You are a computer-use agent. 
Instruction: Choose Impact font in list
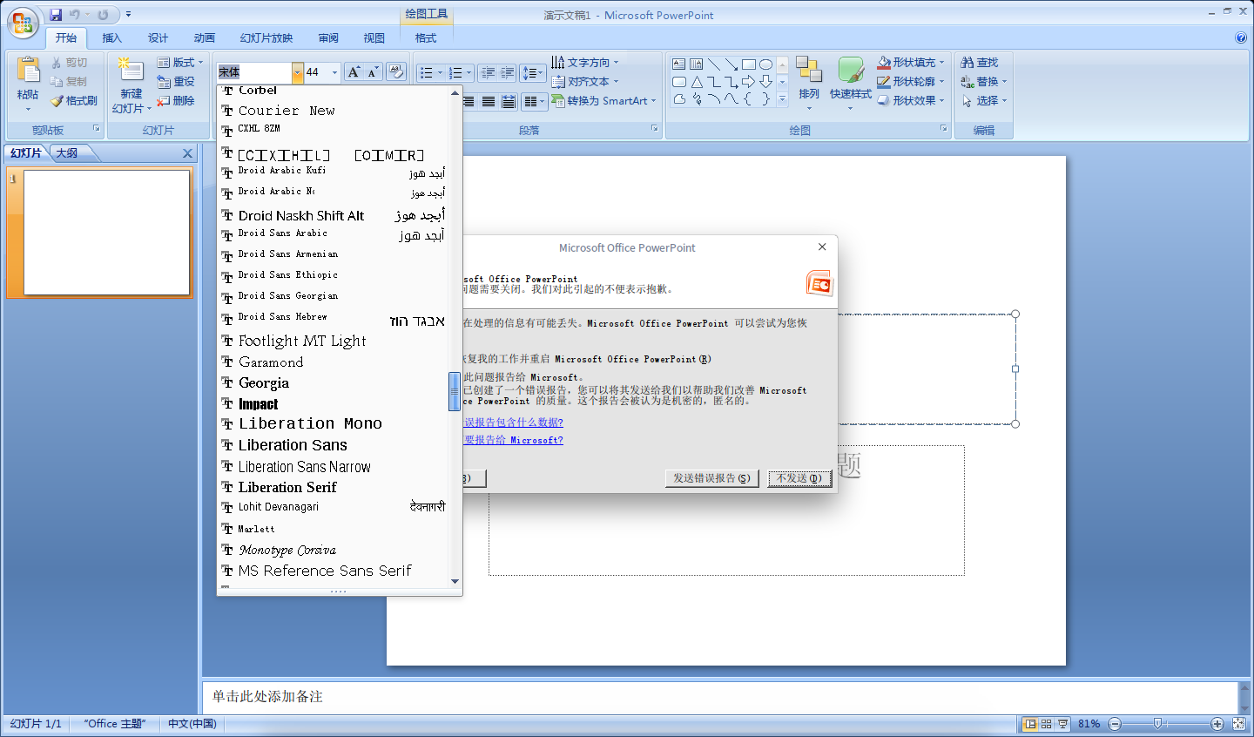(334, 404)
